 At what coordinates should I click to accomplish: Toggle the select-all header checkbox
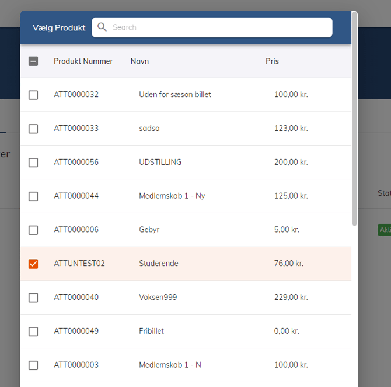33,61
